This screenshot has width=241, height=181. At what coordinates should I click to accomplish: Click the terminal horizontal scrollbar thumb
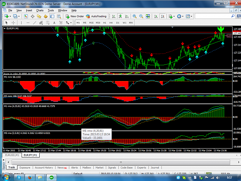point(121,162)
